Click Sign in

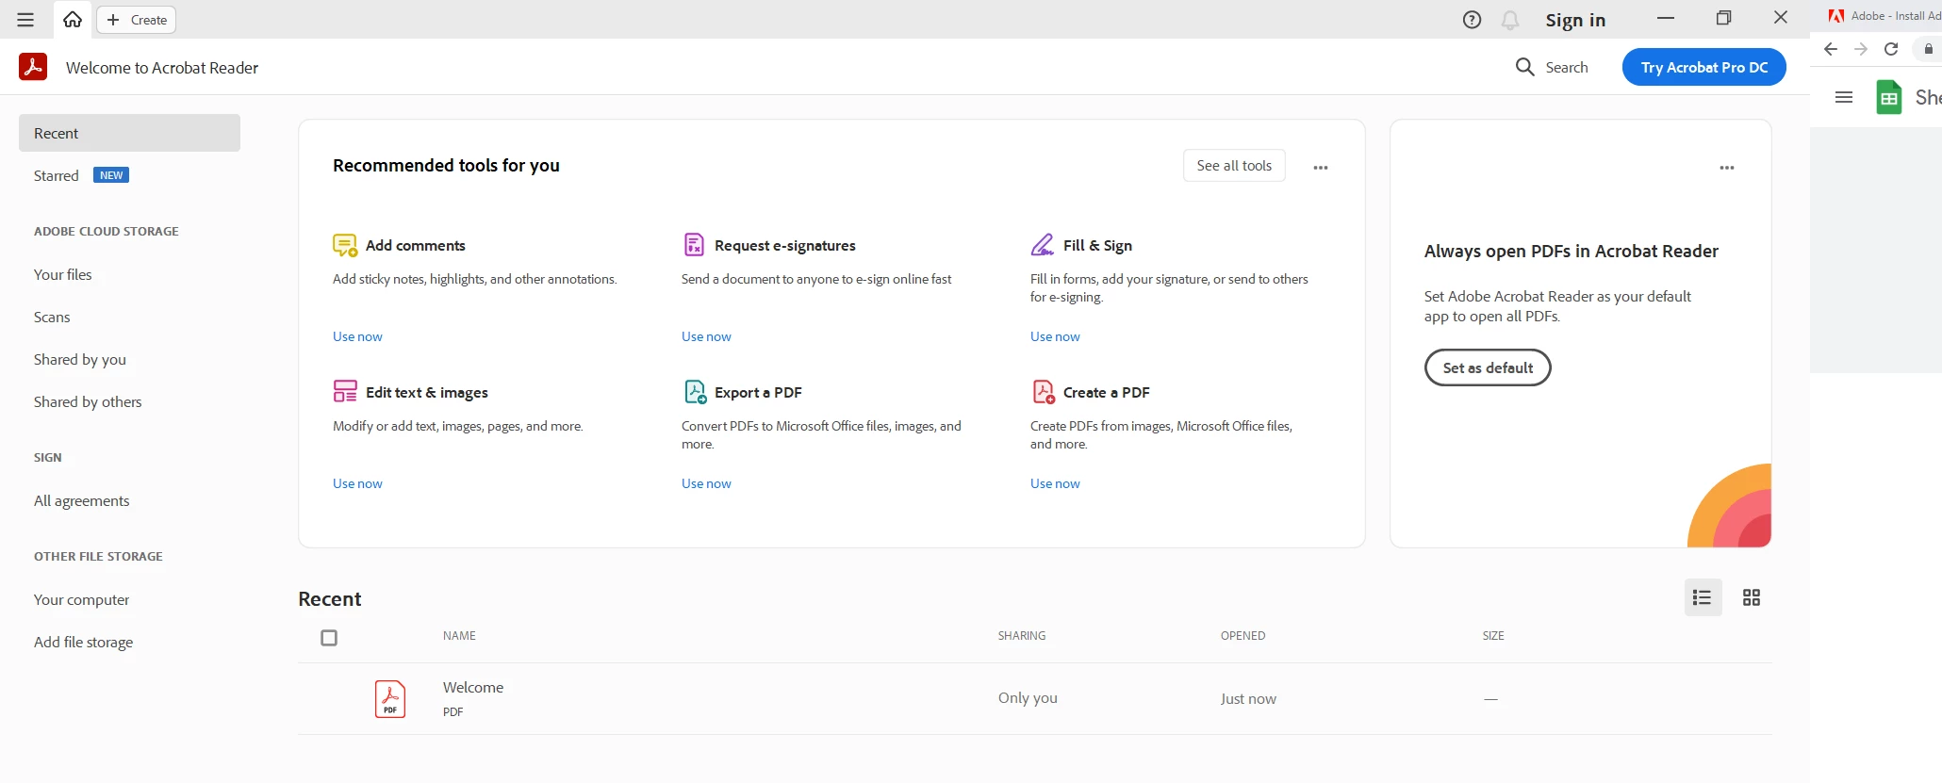[x=1575, y=20]
